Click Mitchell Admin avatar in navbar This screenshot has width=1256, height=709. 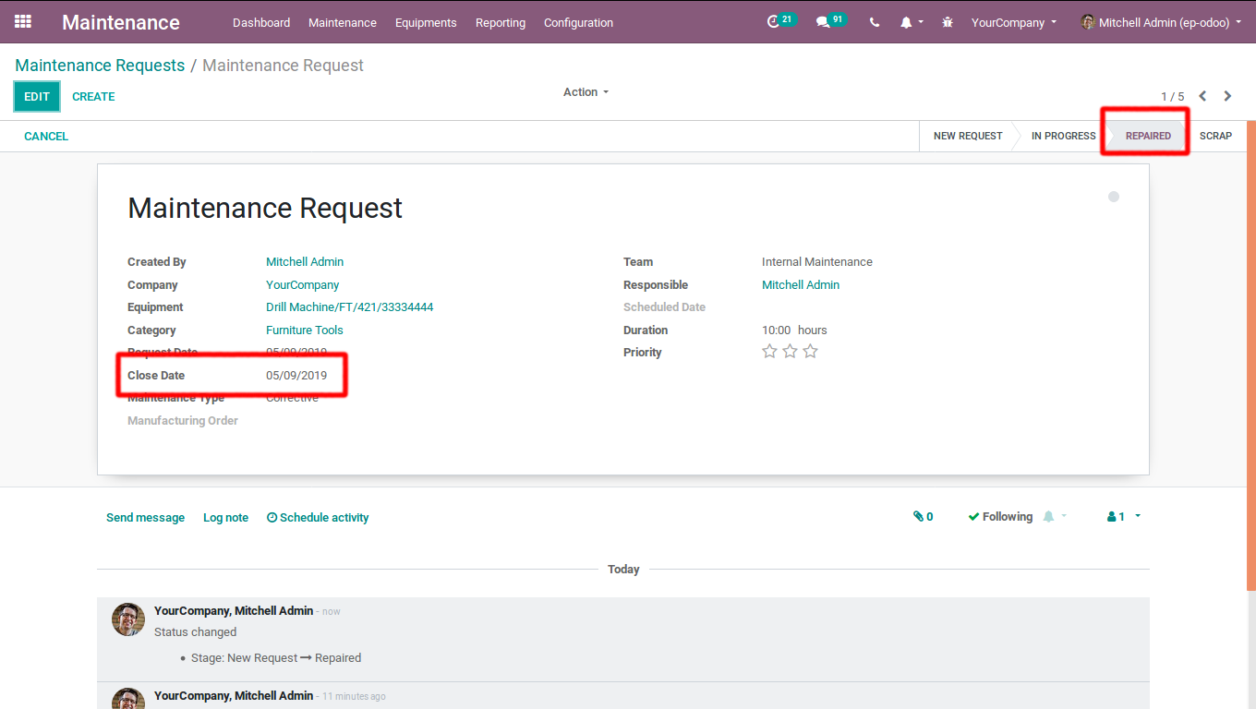[1088, 22]
